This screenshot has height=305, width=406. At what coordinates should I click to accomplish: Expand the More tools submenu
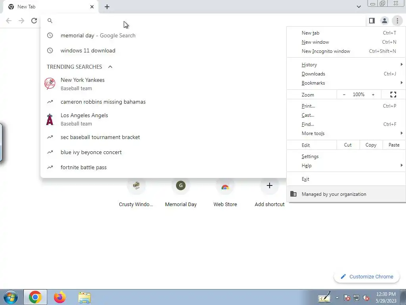pyautogui.click(x=346, y=133)
